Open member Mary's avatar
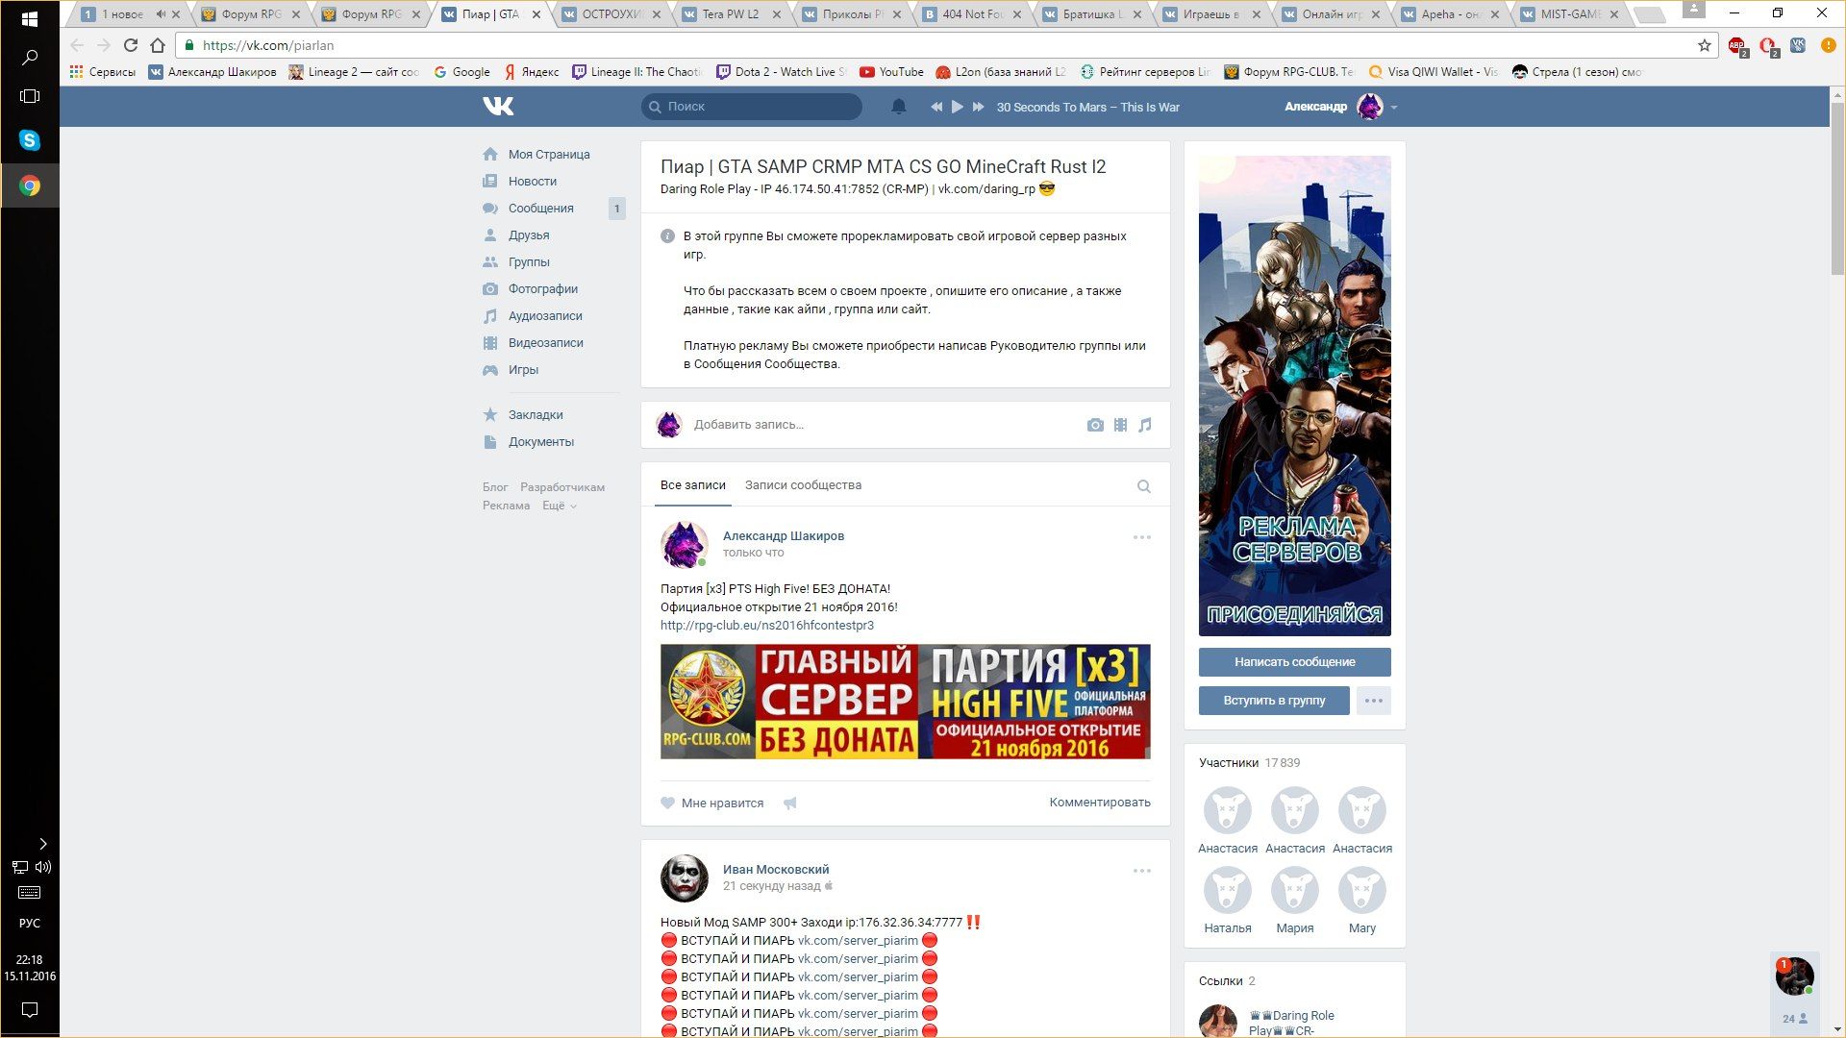Image resolution: width=1846 pixels, height=1038 pixels. (x=1361, y=890)
